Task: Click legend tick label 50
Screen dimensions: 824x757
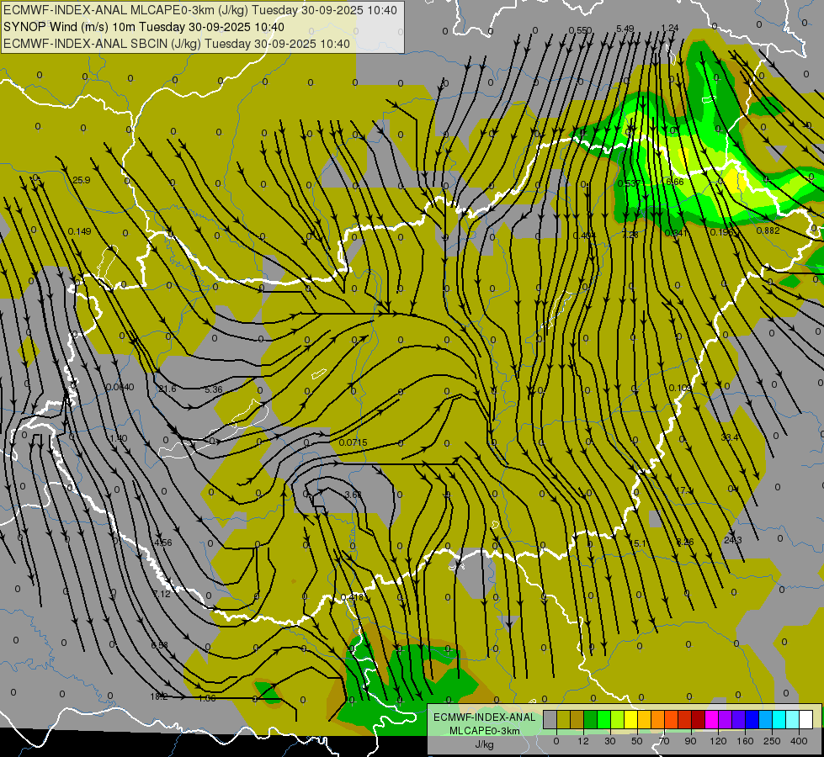Action: [637, 741]
